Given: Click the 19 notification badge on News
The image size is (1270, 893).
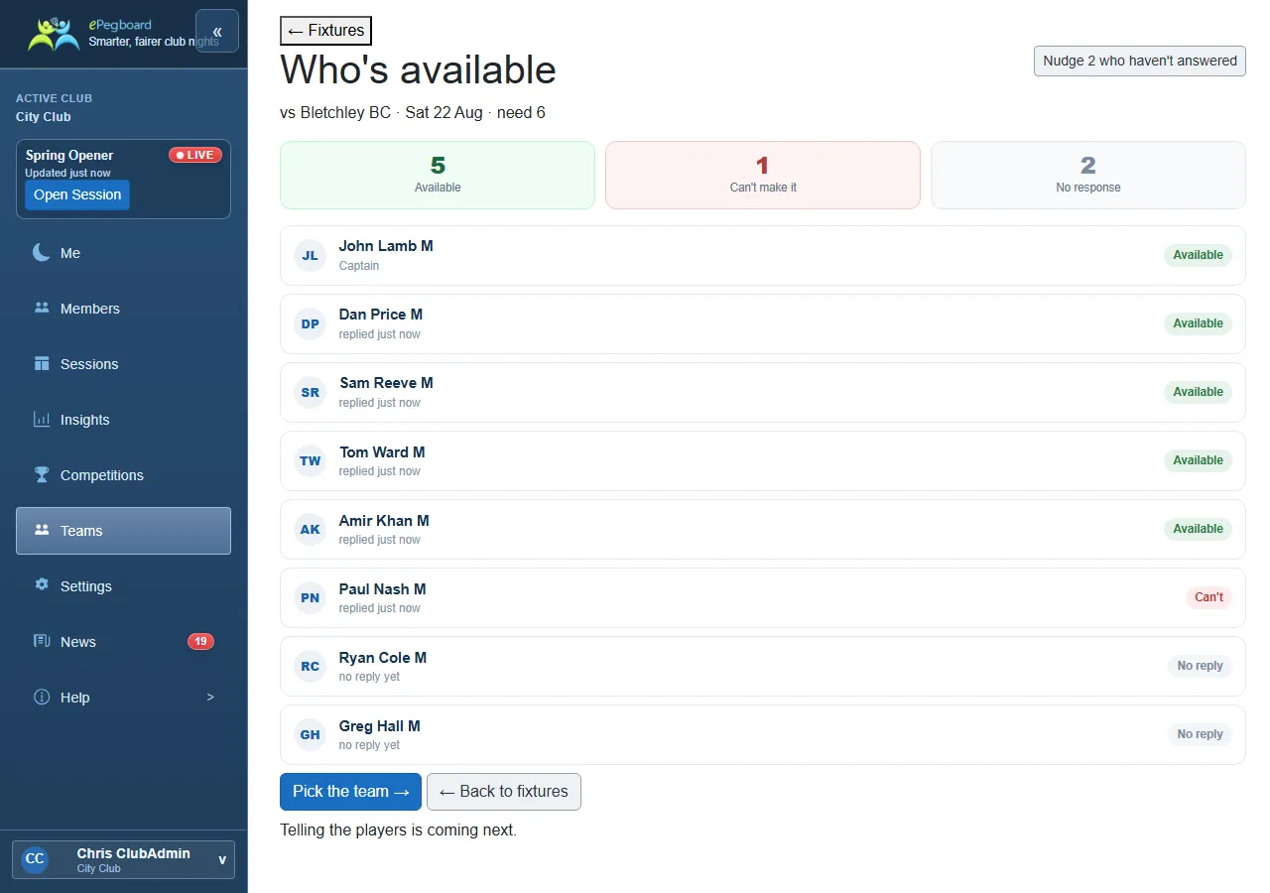Looking at the screenshot, I should pos(200,641).
